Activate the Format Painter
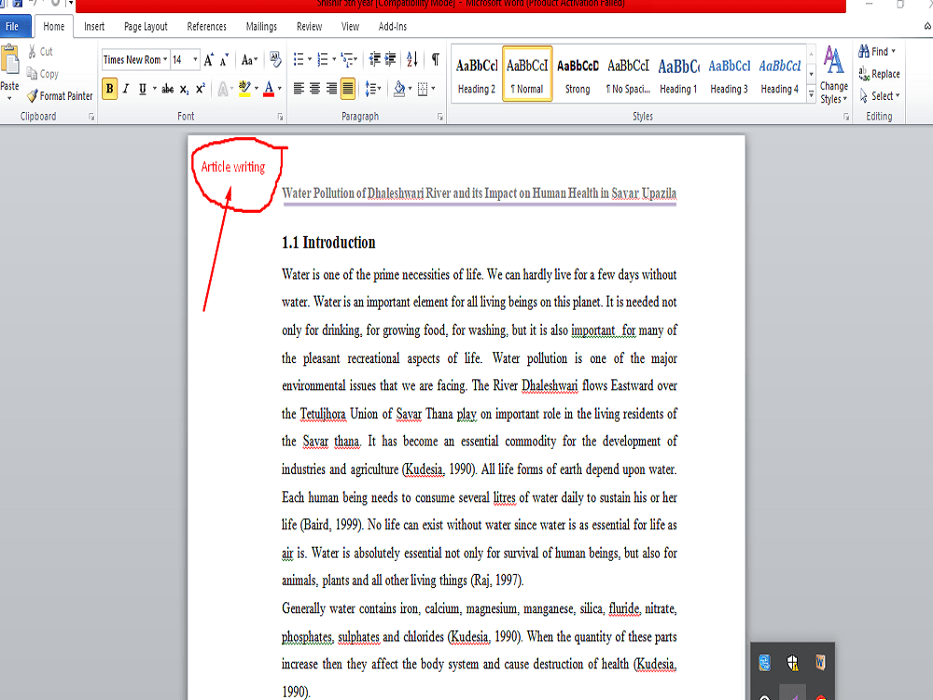 [x=60, y=95]
